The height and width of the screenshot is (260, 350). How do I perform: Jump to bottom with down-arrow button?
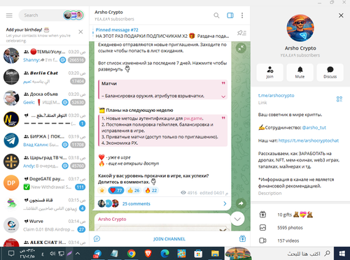[237, 219]
